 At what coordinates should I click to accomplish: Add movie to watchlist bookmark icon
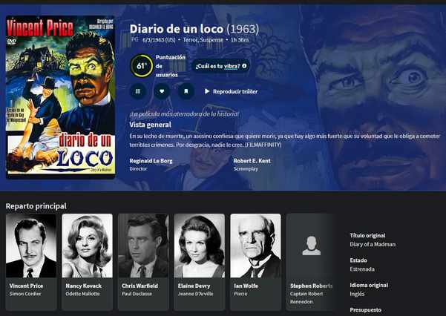click(186, 91)
